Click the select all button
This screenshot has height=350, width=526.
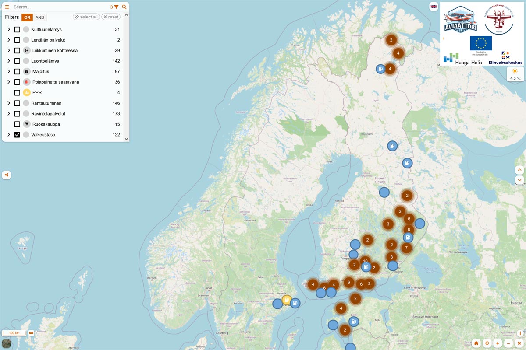pos(86,17)
